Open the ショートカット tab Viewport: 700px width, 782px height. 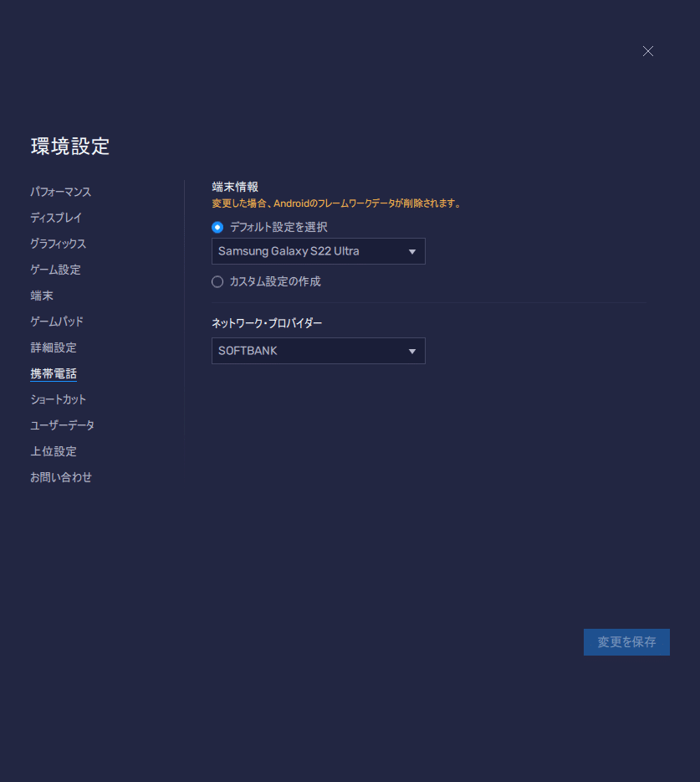[59, 399]
